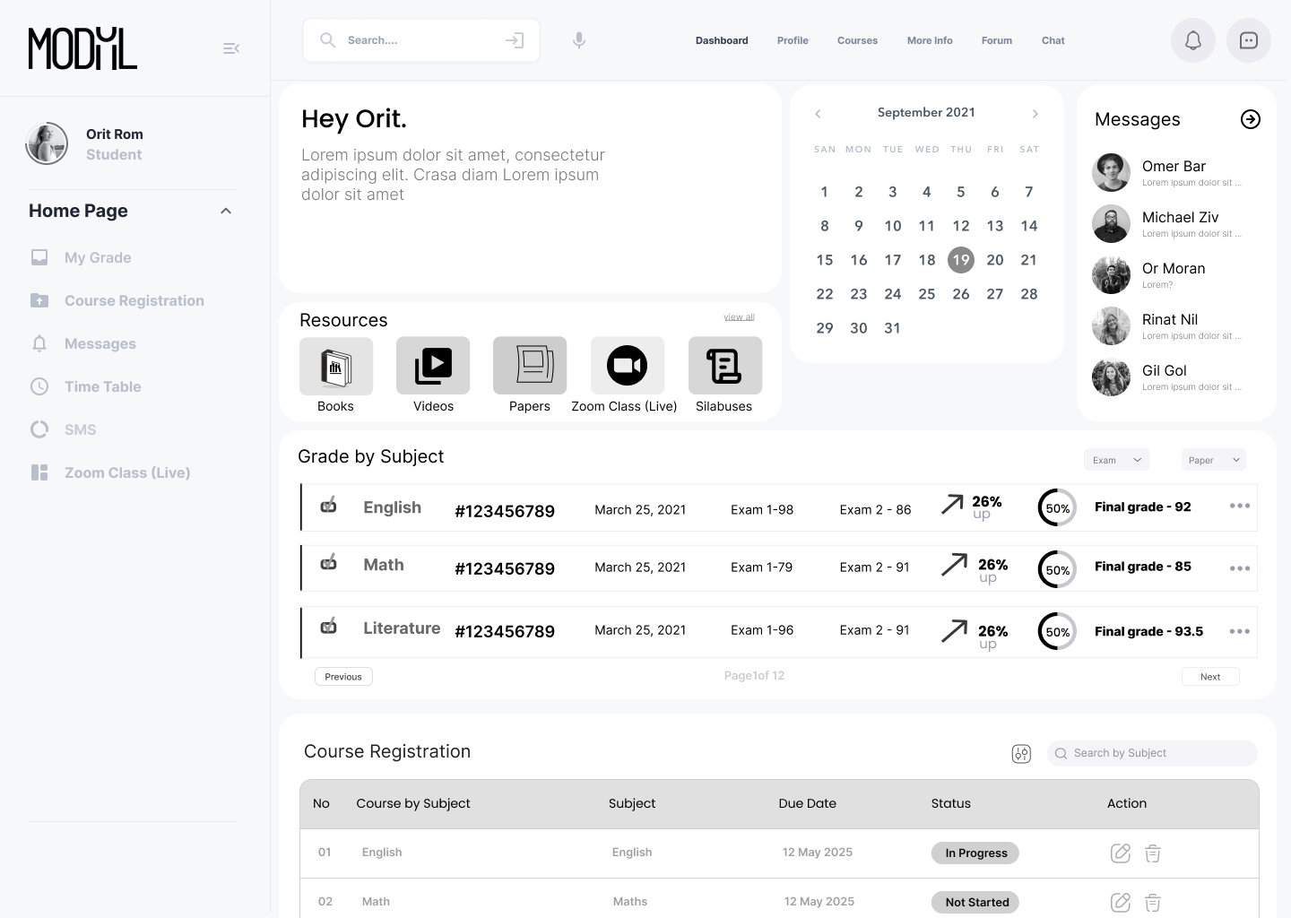Click the view all resources link
The height and width of the screenshot is (918, 1291).
(x=739, y=316)
